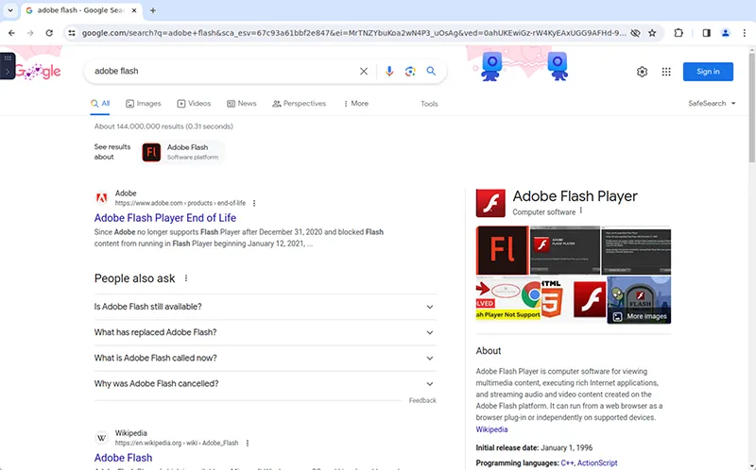Open Google settings gear
The width and height of the screenshot is (756, 470).
pyautogui.click(x=643, y=72)
